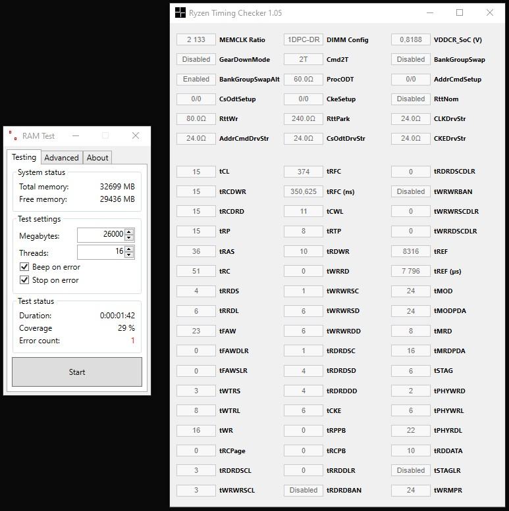
Task: Click the tCWL value 11
Action: [304, 212]
